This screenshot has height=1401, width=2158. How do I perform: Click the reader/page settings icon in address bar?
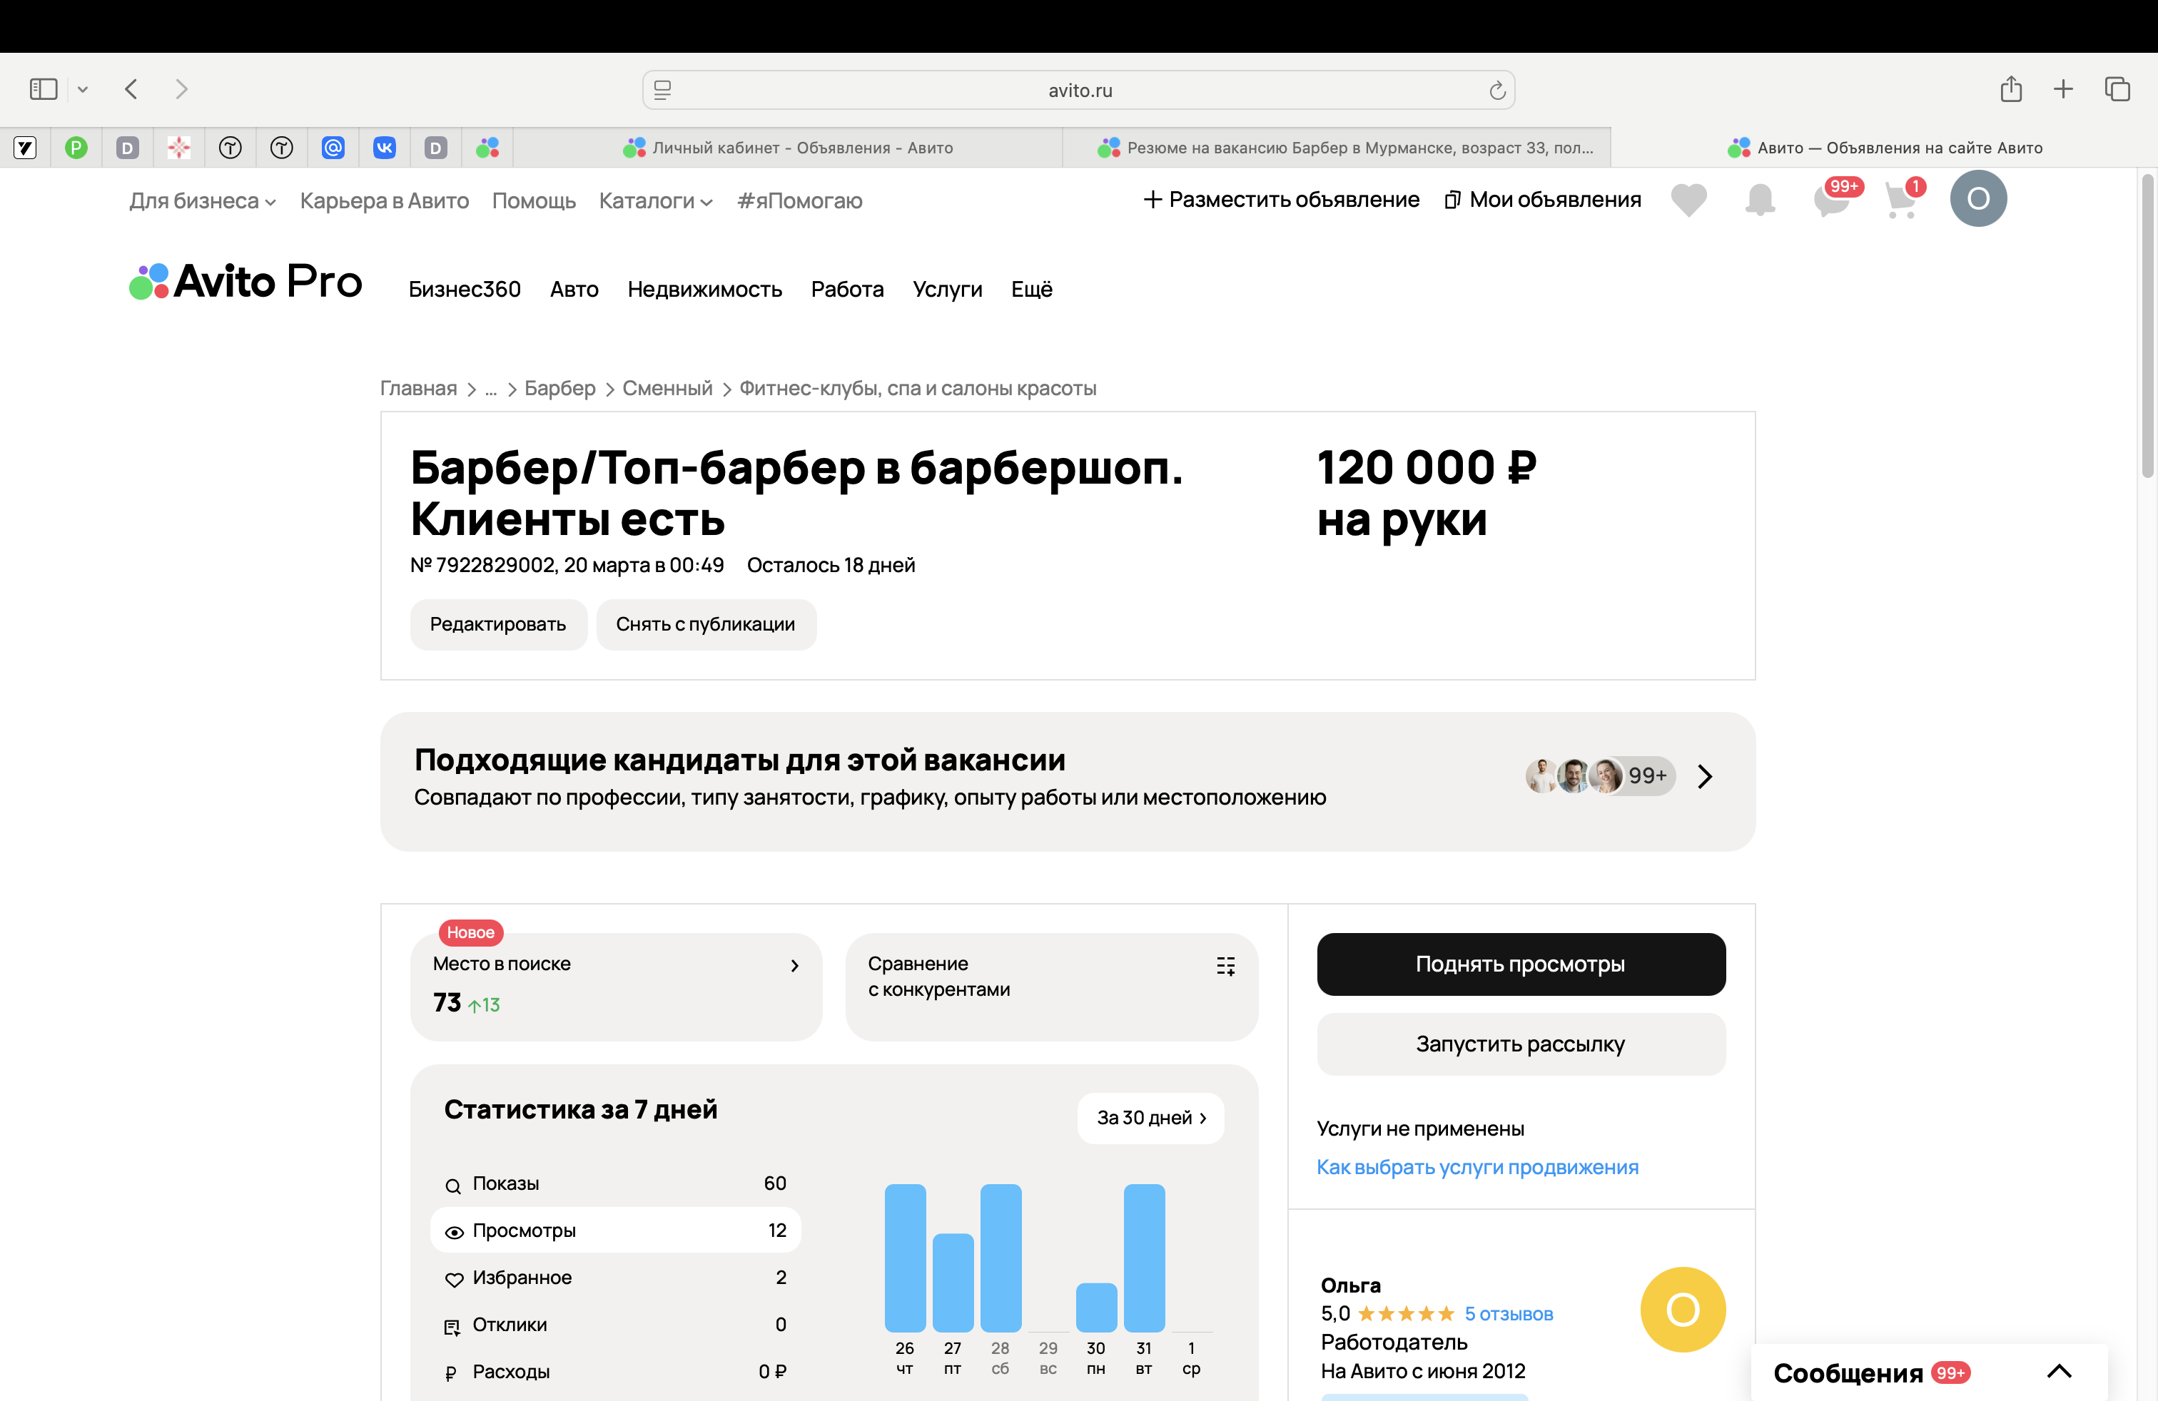pyautogui.click(x=663, y=90)
